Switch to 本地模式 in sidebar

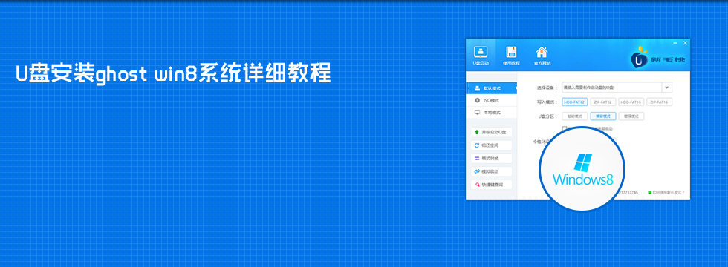click(491, 113)
